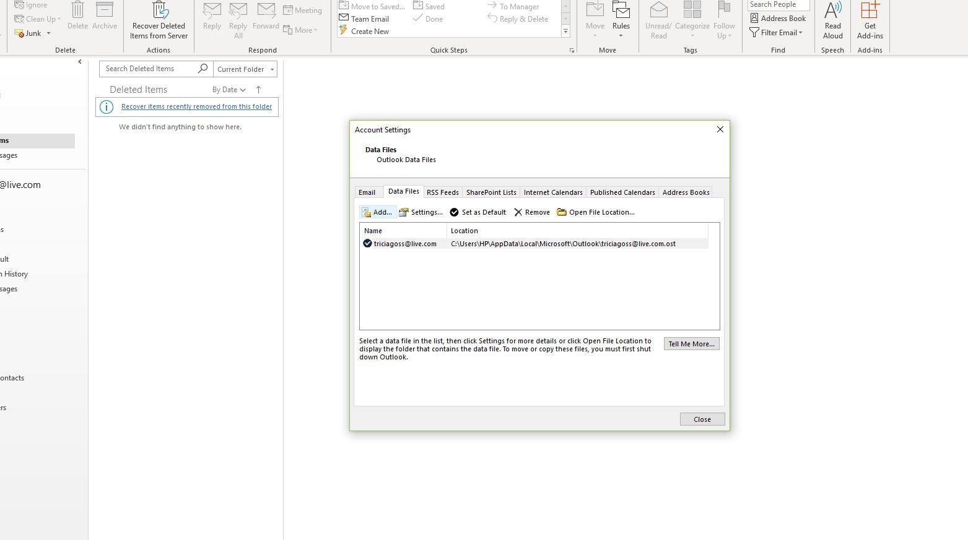Click in Search People field
968x540 pixels.
coord(778,5)
